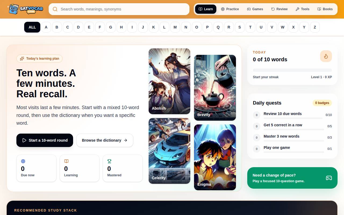Click the streak flame icon
This screenshot has width=344, height=215.
point(326,56)
